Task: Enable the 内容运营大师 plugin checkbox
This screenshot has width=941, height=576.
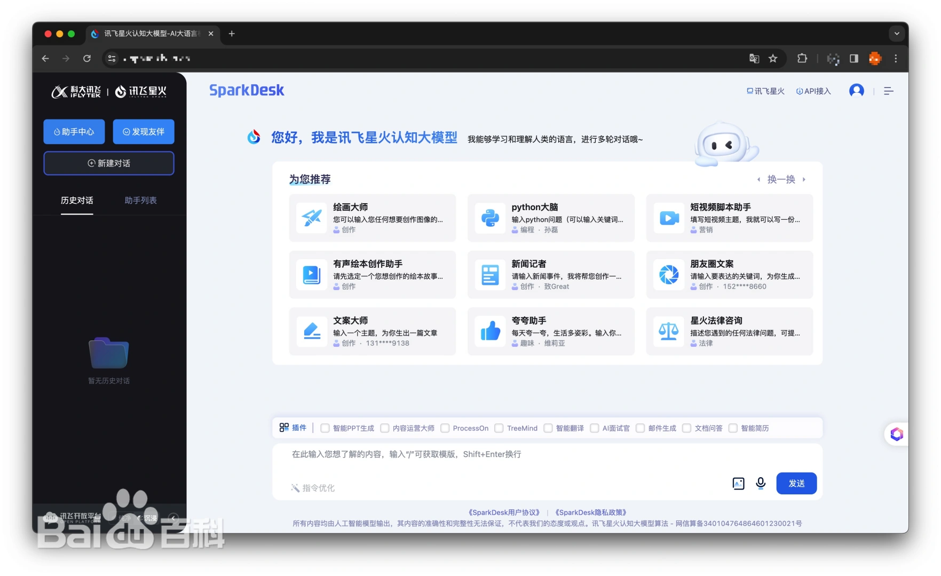Action: pyautogui.click(x=384, y=428)
